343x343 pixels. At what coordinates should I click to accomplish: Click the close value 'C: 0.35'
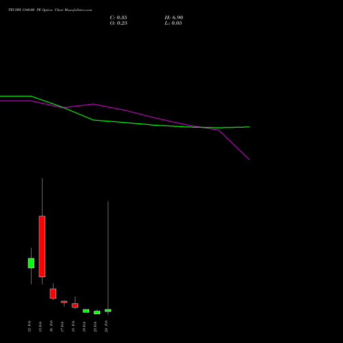tap(119, 18)
